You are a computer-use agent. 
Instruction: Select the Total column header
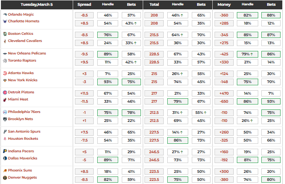coord(154,4)
